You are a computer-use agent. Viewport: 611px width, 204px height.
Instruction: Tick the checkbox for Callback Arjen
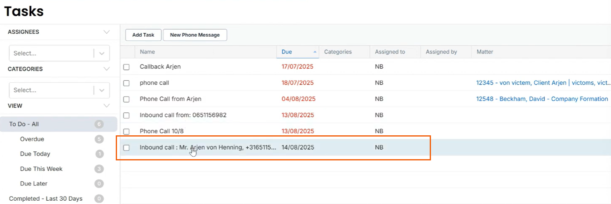126,67
